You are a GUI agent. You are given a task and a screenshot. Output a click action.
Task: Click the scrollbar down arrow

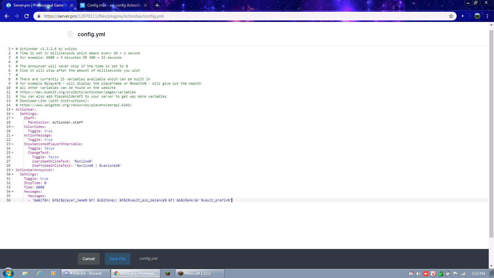491,266
